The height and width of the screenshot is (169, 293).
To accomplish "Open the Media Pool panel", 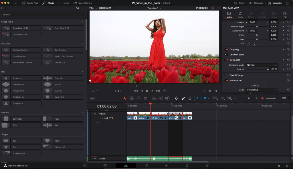I will pyautogui.click(x=30, y=3).
